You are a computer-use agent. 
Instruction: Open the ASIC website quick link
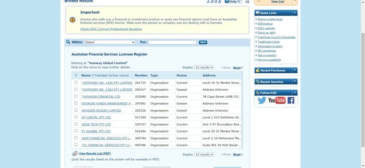266,28
